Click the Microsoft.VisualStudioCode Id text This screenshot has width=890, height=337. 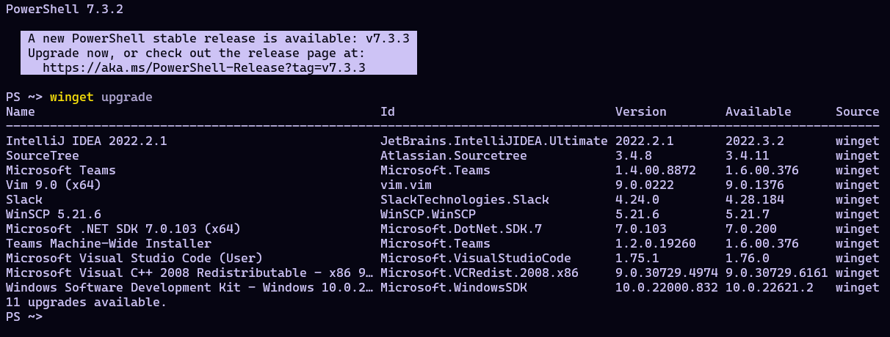click(x=476, y=258)
